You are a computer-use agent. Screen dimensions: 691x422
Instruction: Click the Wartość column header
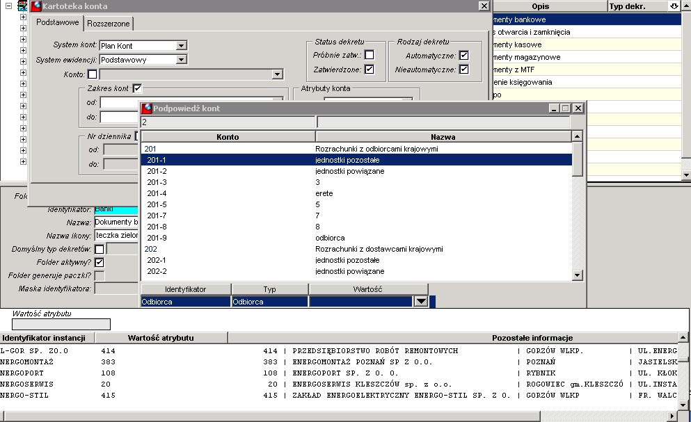(368, 289)
